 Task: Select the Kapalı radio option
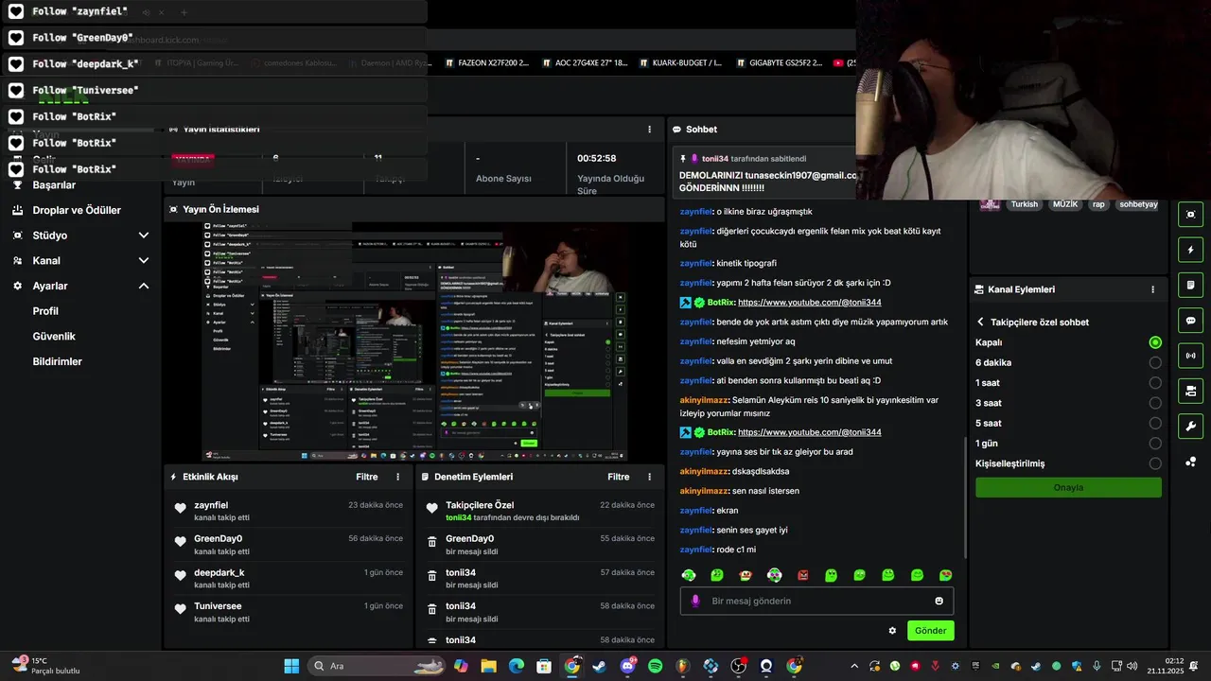click(1155, 342)
